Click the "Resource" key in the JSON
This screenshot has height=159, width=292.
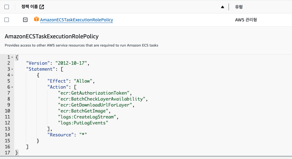point(61,135)
